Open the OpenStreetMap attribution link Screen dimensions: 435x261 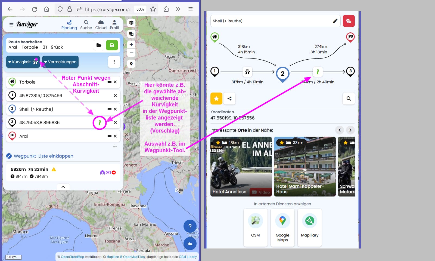[72, 257]
